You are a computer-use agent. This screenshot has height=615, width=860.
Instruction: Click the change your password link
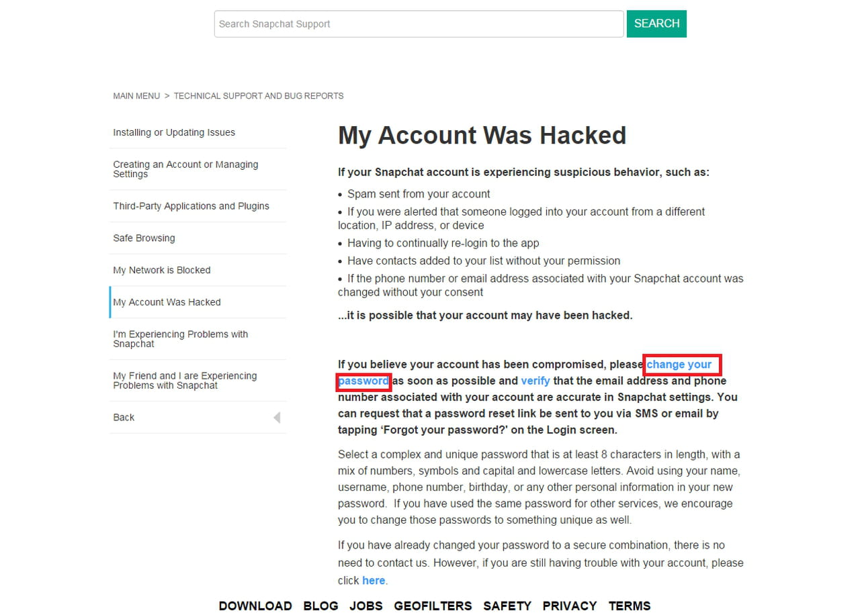point(679,365)
